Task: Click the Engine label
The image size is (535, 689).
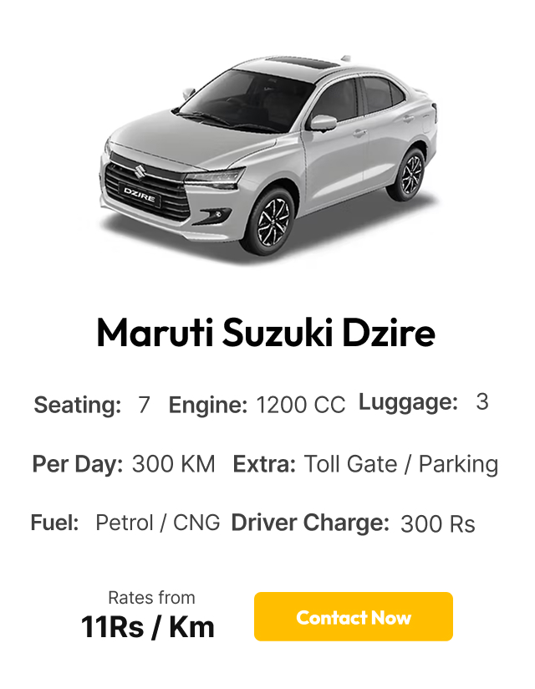Action: click(208, 406)
